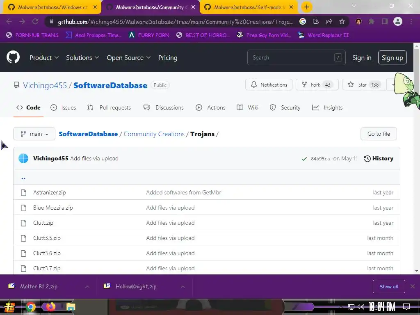420x315 pixels.
Task: Click the repository icon beside Vichingo455
Action: click(x=16, y=85)
